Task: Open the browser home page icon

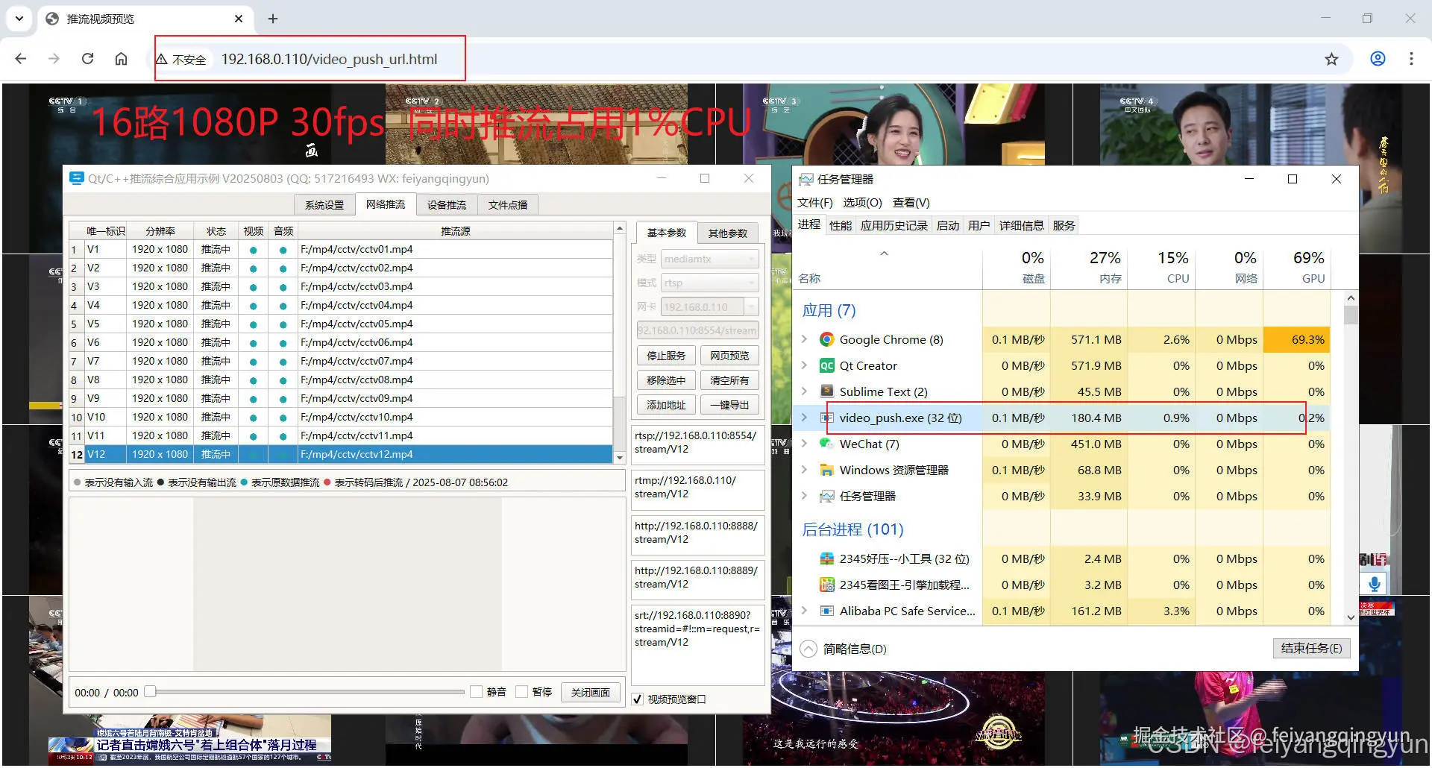Action: coord(121,58)
